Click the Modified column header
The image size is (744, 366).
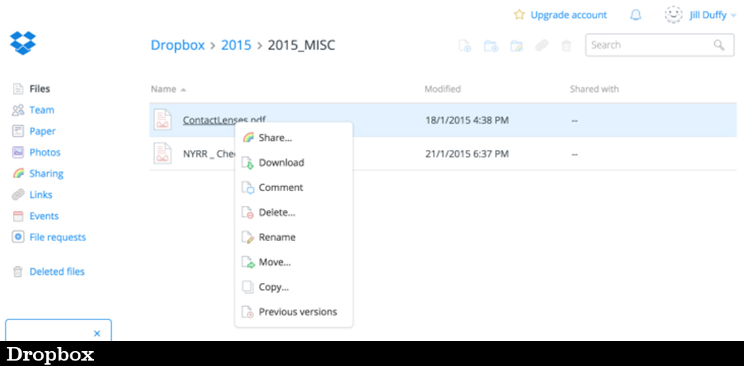click(442, 89)
